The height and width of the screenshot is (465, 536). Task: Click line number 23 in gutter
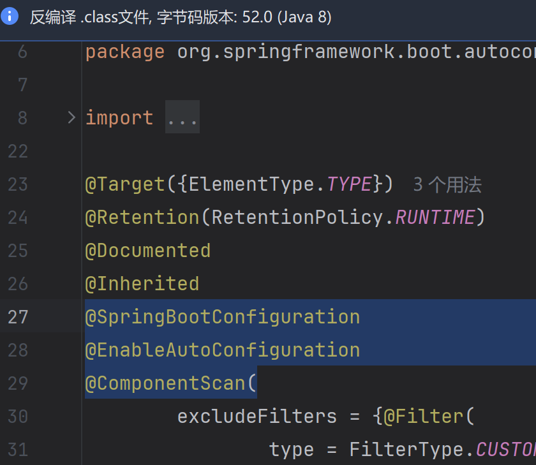[x=18, y=185]
